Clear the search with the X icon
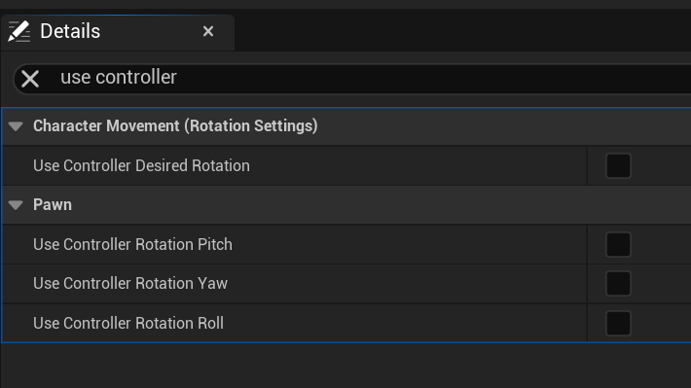The image size is (691, 388). tap(30, 80)
